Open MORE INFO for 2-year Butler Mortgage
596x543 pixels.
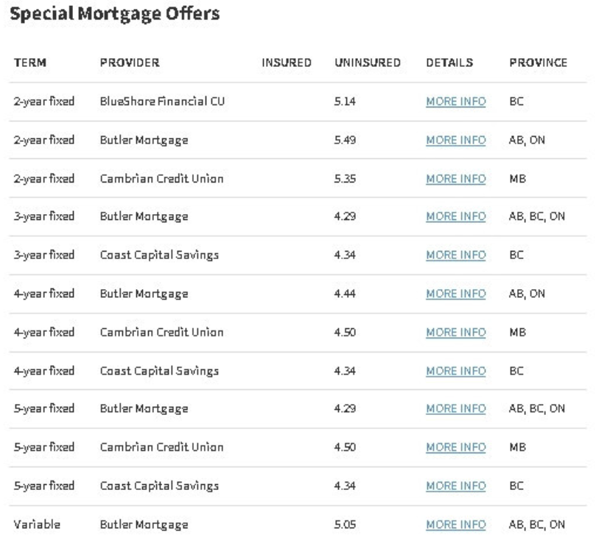click(456, 140)
